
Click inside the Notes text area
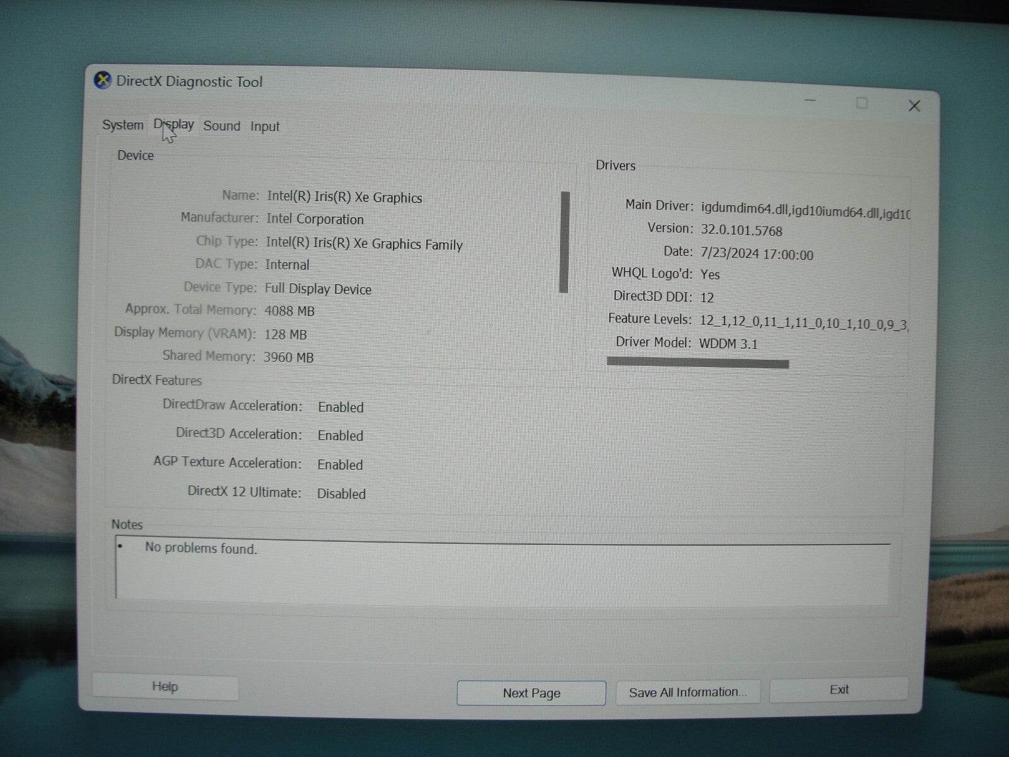tap(504, 574)
